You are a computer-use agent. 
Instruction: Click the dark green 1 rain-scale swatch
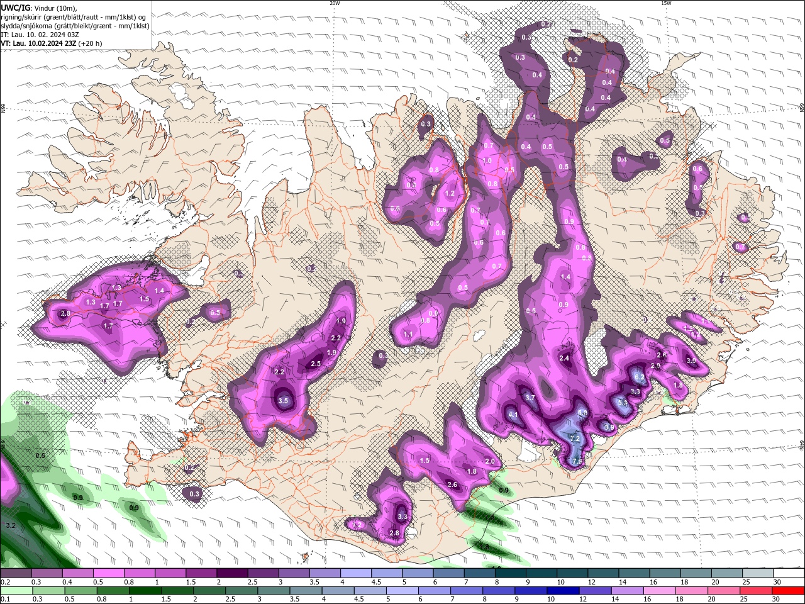(x=145, y=590)
